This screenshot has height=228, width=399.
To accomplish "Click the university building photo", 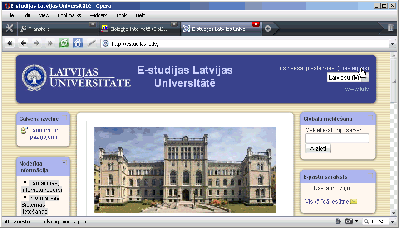I will point(185,170).
